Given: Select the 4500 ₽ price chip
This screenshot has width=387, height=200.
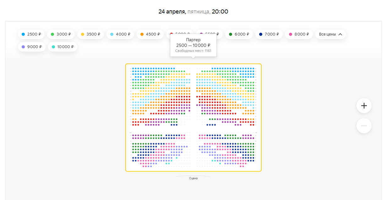Looking at the screenshot, I should coord(150,34).
